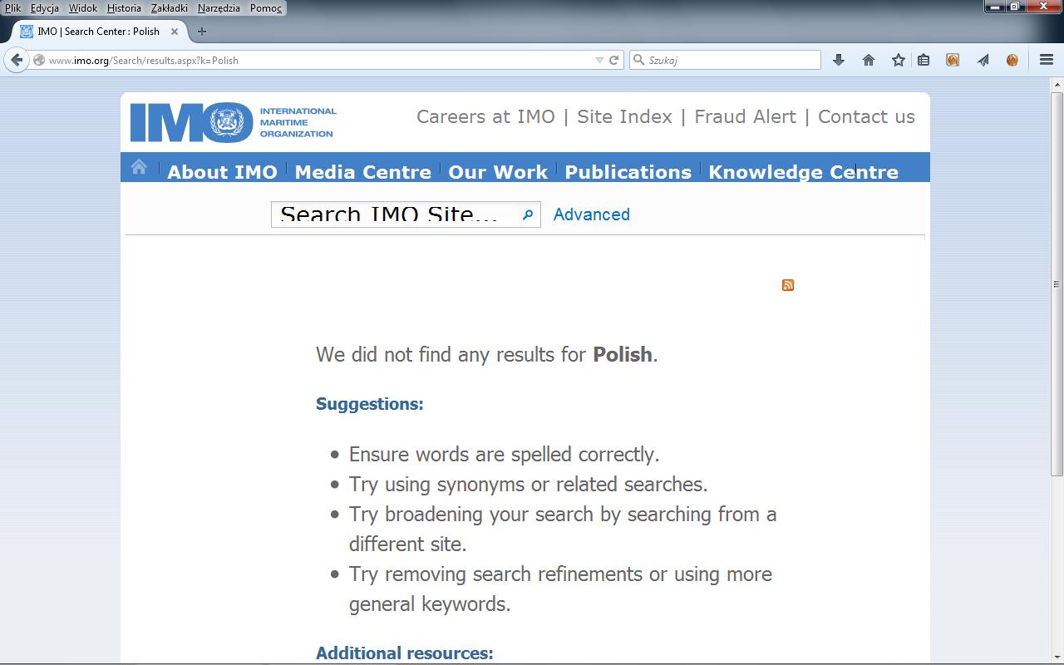
Task: Go back with the browser back arrow
Action: [17, 60]
